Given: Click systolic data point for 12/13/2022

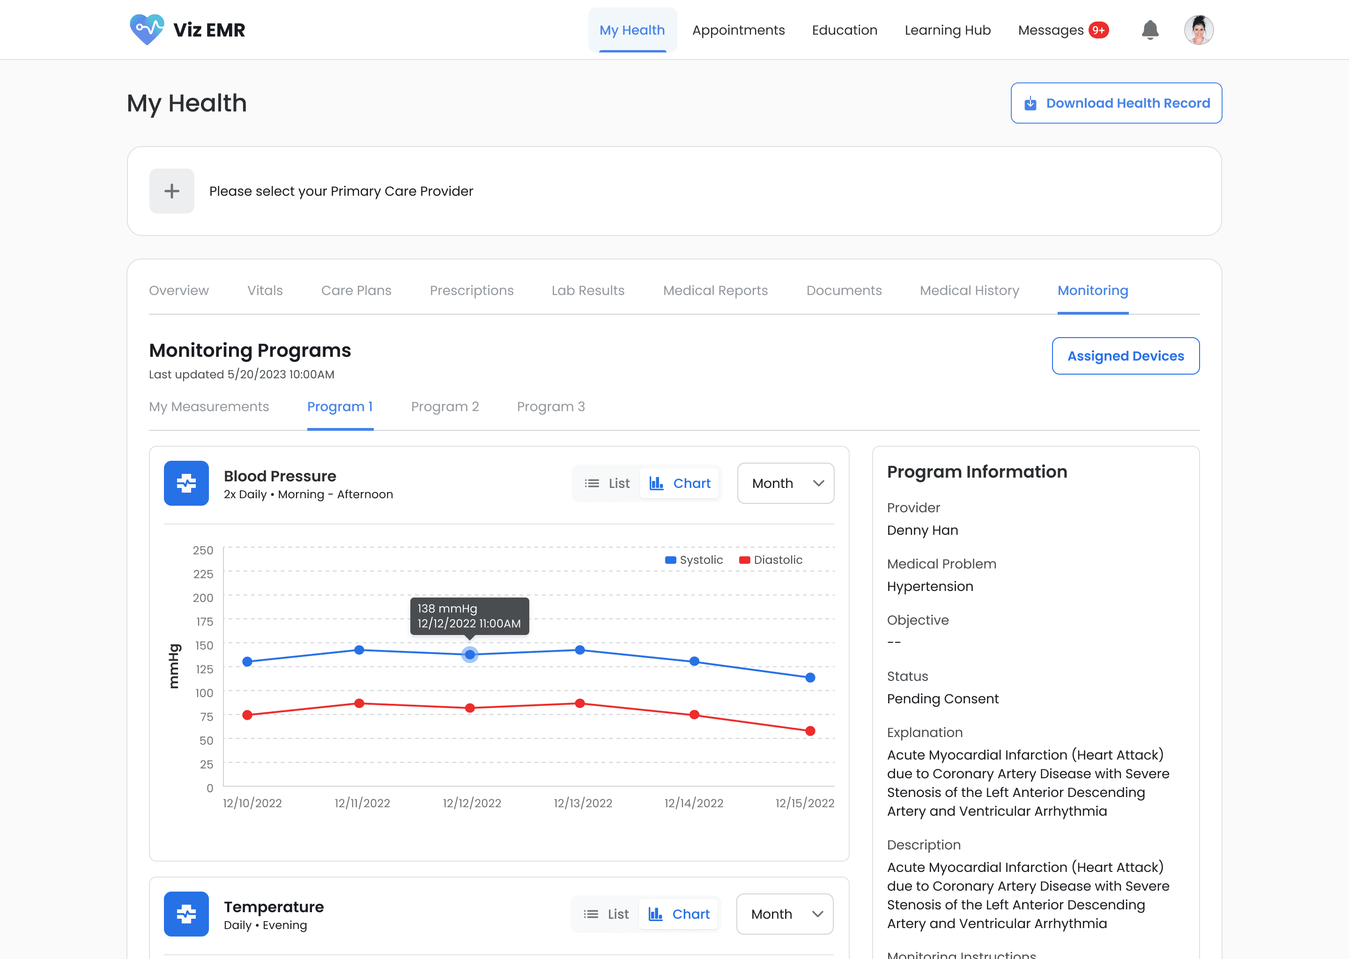Looking at the screenshot, I should click(x=580, y=649).
